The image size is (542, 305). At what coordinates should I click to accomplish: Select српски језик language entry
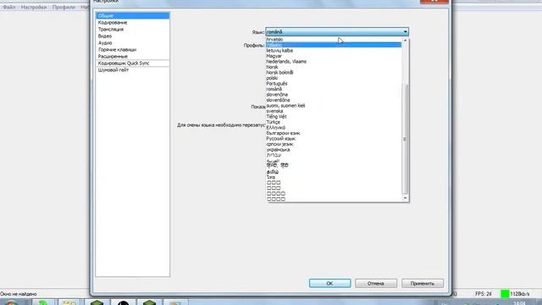280,144
